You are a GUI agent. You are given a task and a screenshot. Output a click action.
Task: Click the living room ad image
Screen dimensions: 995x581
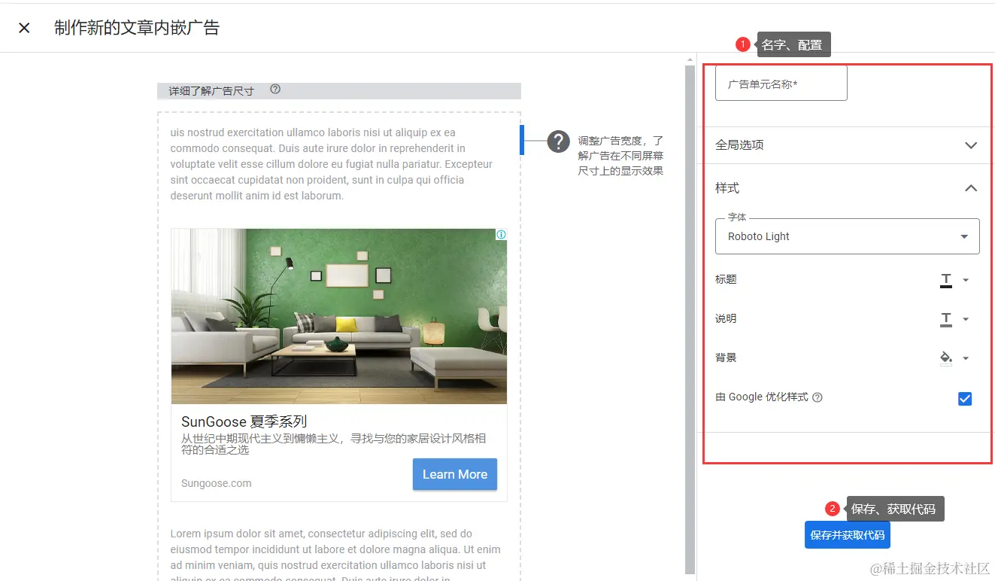(x=338, y=316)
